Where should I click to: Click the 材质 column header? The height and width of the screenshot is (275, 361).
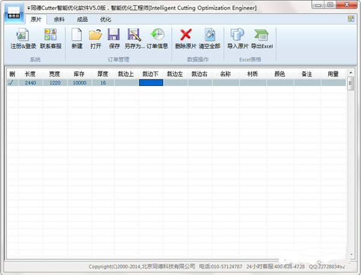(253, 74)
